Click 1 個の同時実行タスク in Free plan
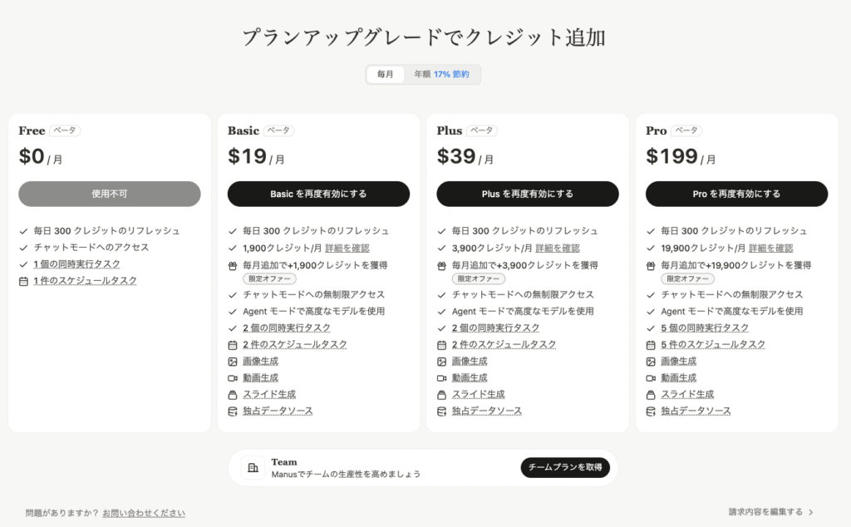 coord(76,264)
